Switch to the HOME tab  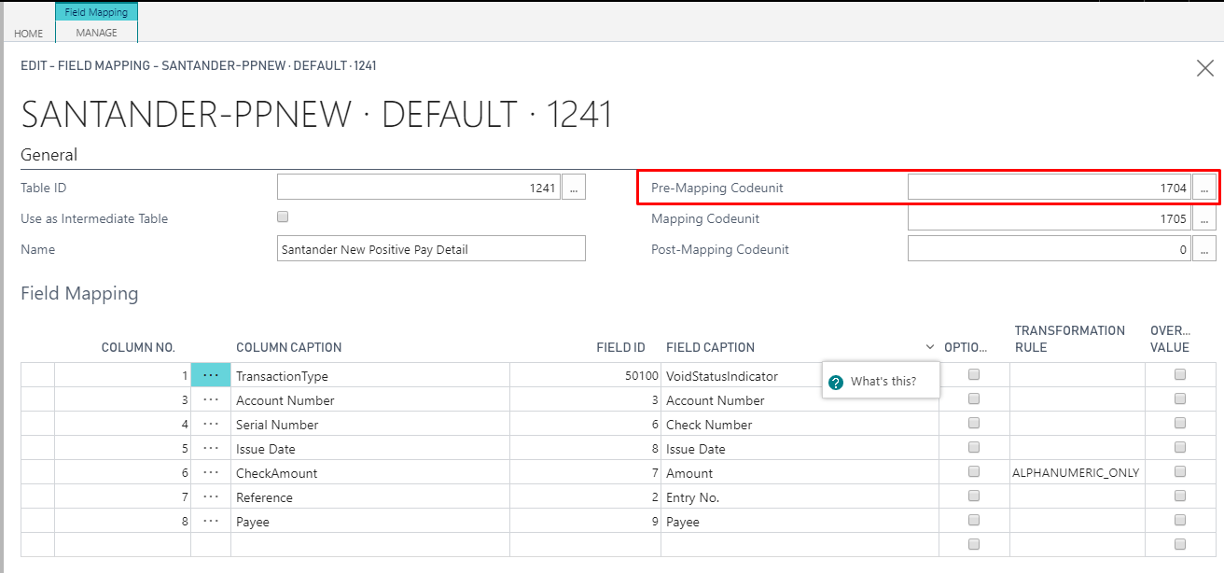28,34
